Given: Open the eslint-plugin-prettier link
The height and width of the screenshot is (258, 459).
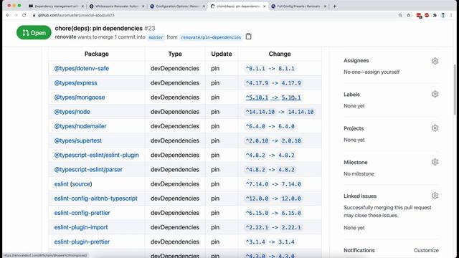Looking at the screenshot, I should [x=82, y=242].
